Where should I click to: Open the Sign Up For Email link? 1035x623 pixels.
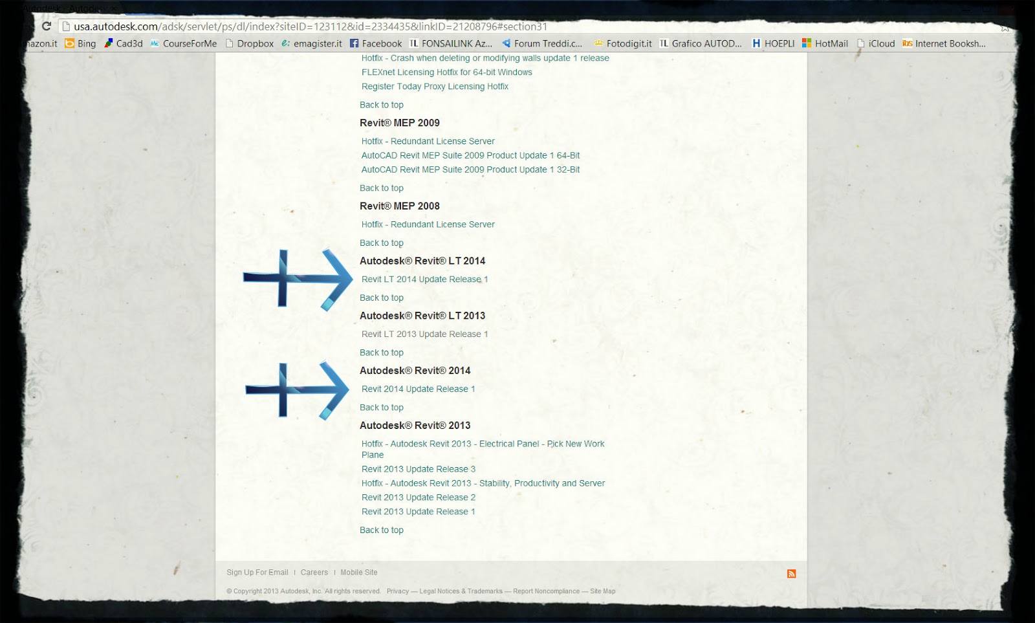257,572
